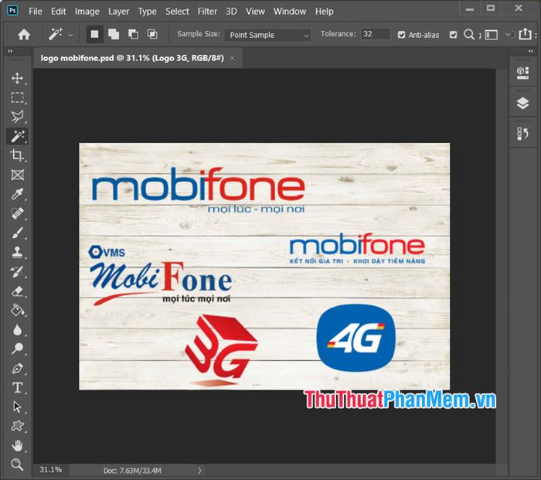Image resolution: width=541 pixels, height=480 pixels.
Task: Select the Polygonal Lasso tool
Action: (x=17, y=117)
